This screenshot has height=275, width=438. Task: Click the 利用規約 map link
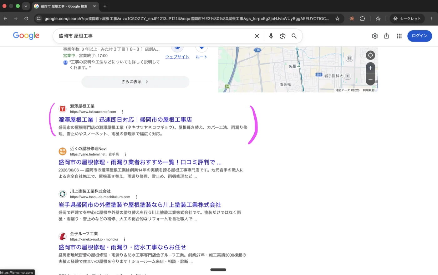click(369, 90)
